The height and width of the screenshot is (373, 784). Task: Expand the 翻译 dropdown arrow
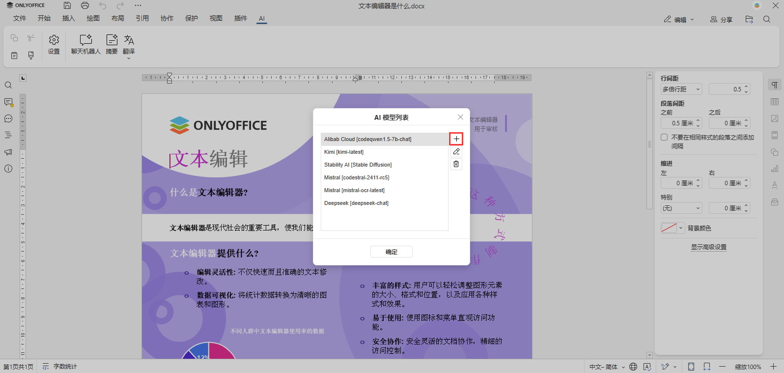tap(129, 58)
